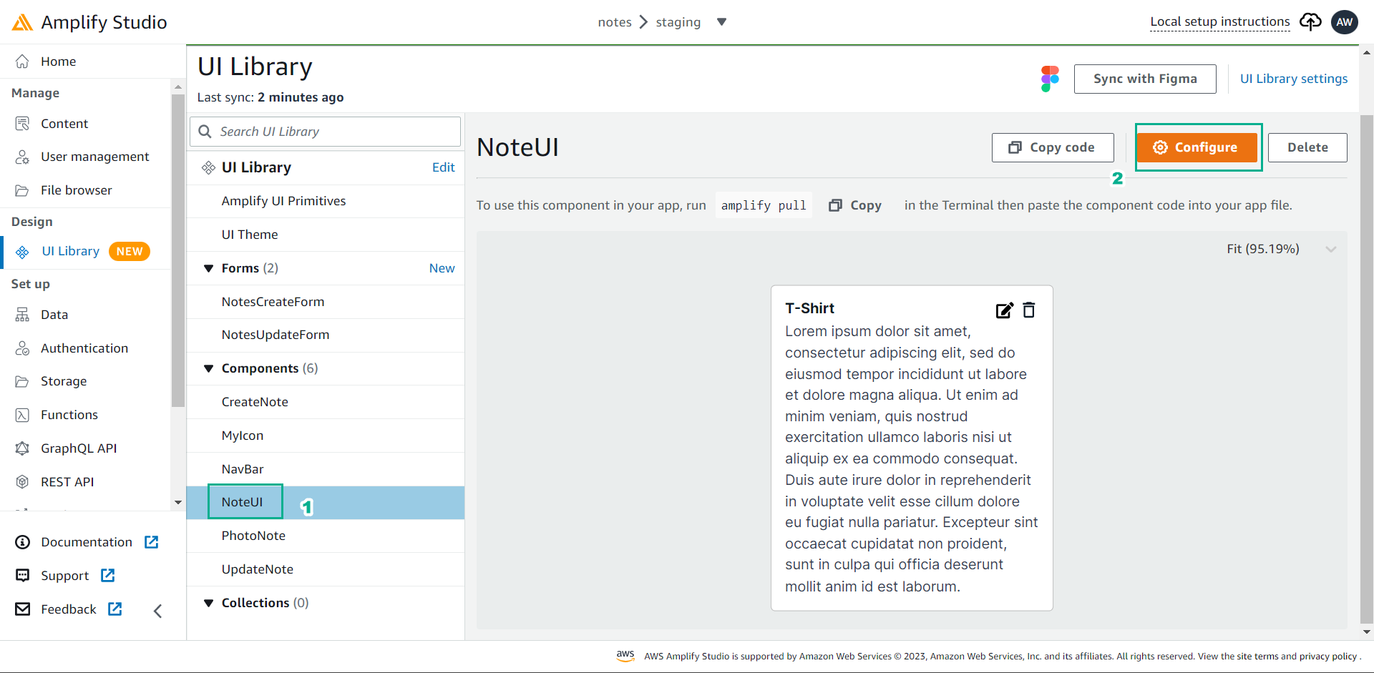Click the Feedback envelope icon

pyautogui.click(x=22, y=609)
